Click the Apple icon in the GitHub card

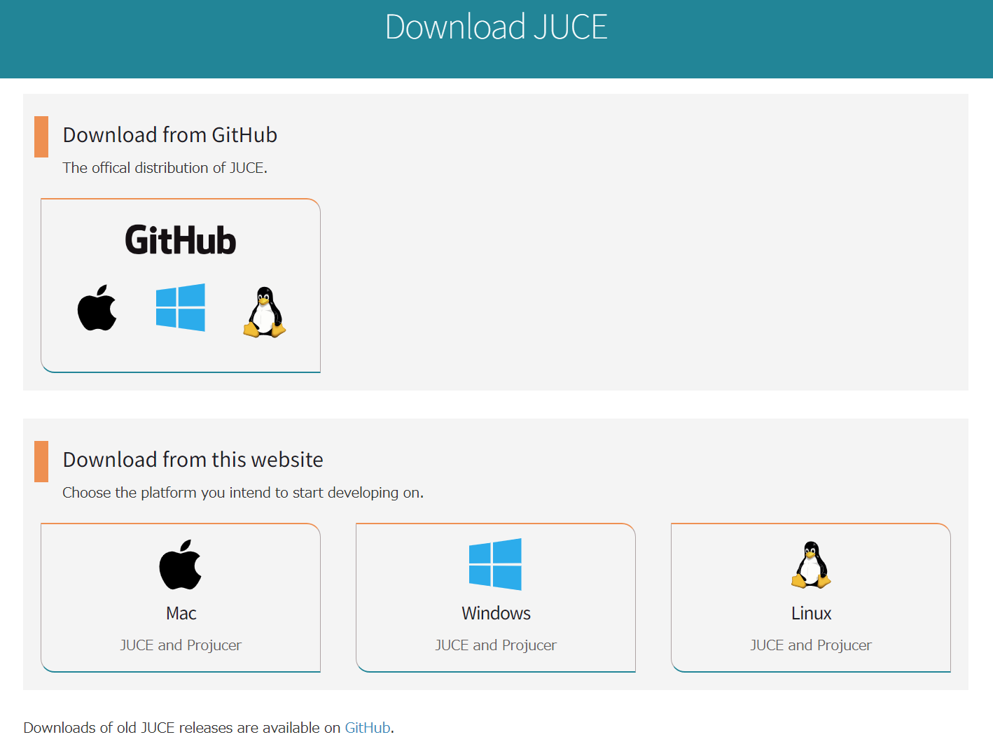(x=97, y=307)
